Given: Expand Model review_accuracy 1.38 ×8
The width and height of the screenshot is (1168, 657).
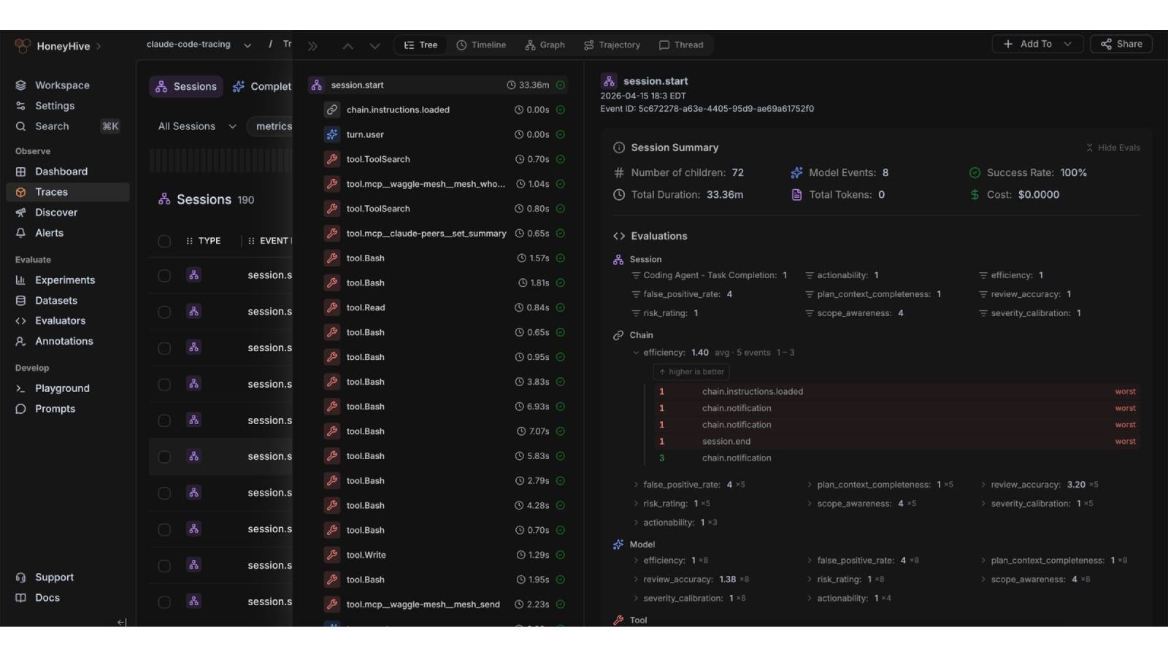Looking at the screenshot, I should [x=636, y=580].
